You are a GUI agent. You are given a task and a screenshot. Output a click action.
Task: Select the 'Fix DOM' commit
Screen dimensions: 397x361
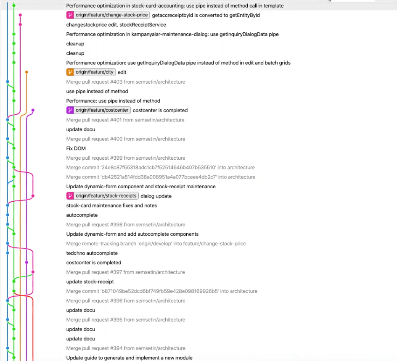point(76,148)
